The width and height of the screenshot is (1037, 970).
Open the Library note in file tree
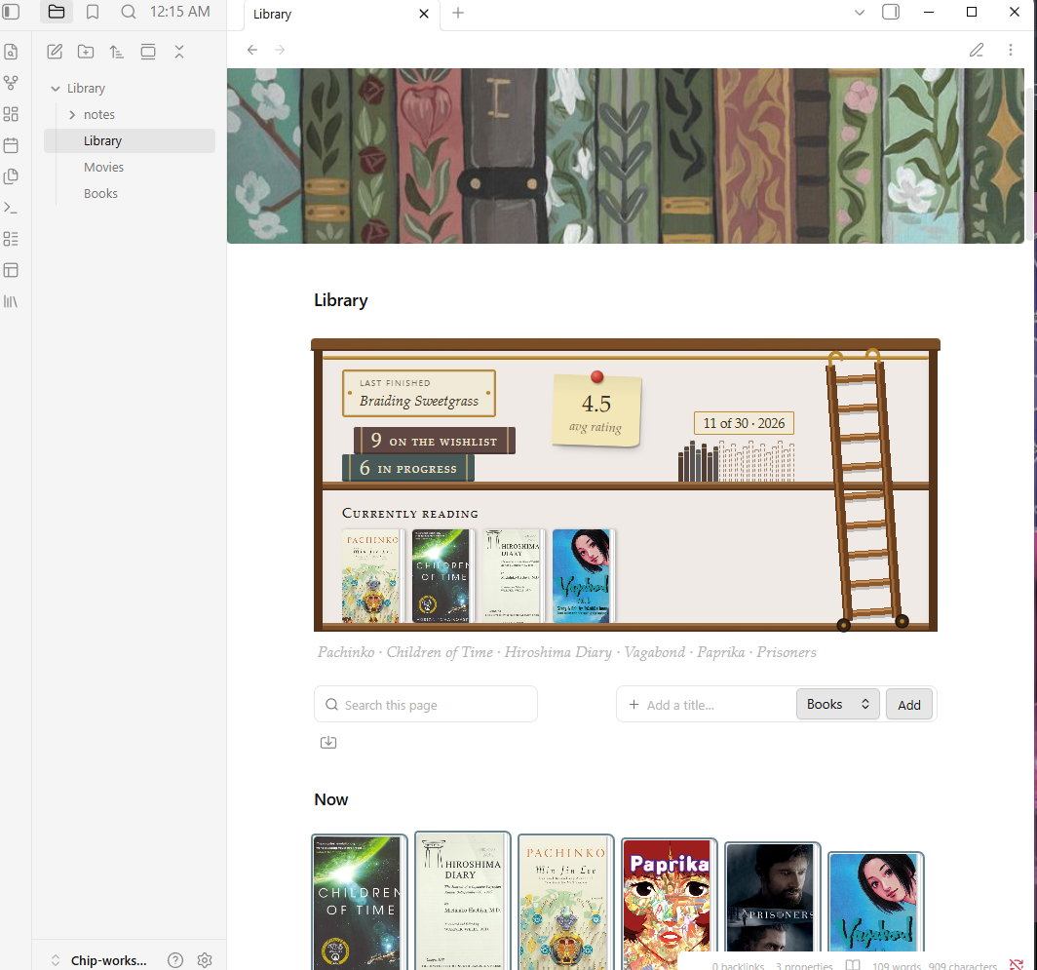coord(130,141)
